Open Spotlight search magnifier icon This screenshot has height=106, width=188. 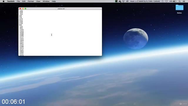pyautogui.click(x=179, y=1)
